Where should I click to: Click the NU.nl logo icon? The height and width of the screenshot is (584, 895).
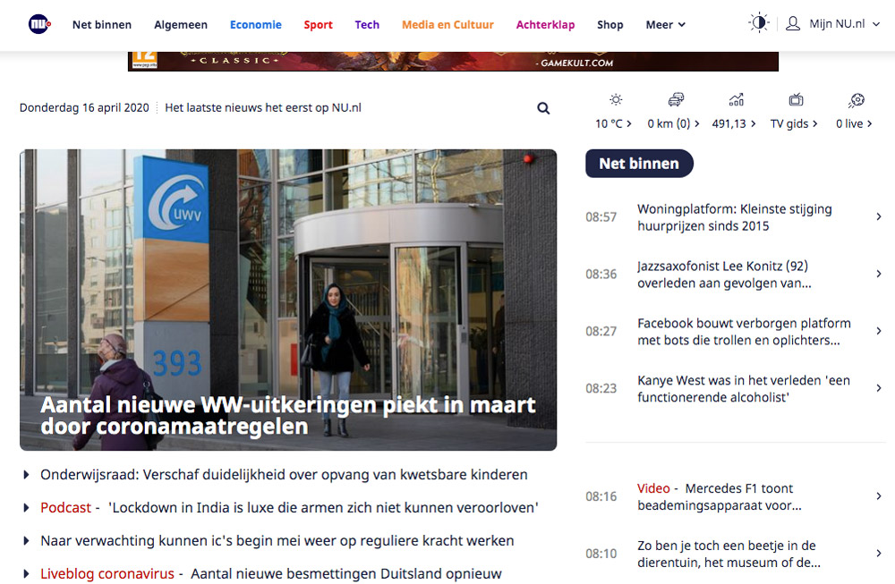[39, 24]
